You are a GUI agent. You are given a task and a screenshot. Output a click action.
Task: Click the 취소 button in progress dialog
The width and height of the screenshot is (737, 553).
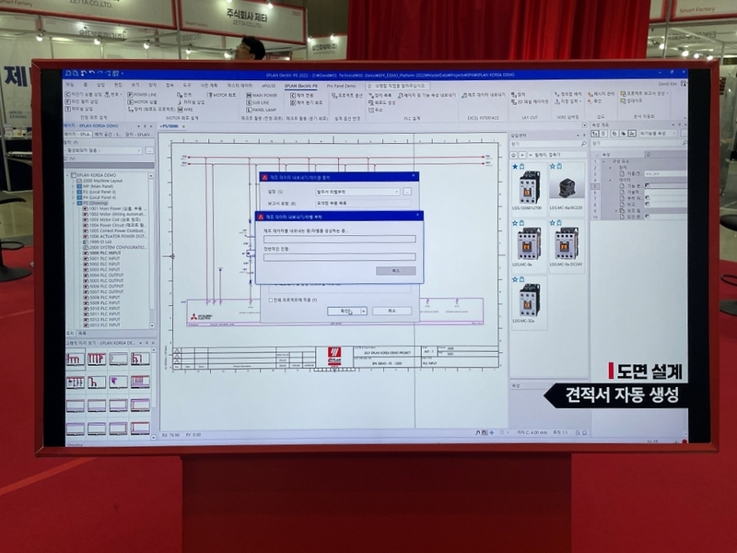coord(395,271)
